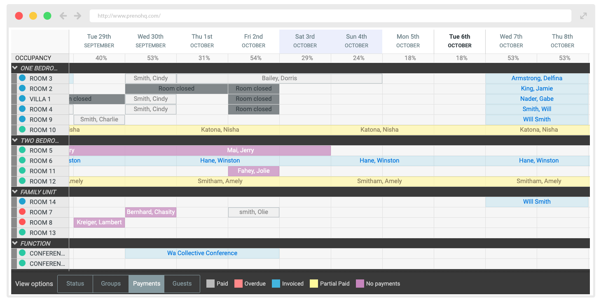Viewport: 601px width, 307px height.
Task: Open Bailey, Dorris booking in Room 3
Action: tap(279, 78)
